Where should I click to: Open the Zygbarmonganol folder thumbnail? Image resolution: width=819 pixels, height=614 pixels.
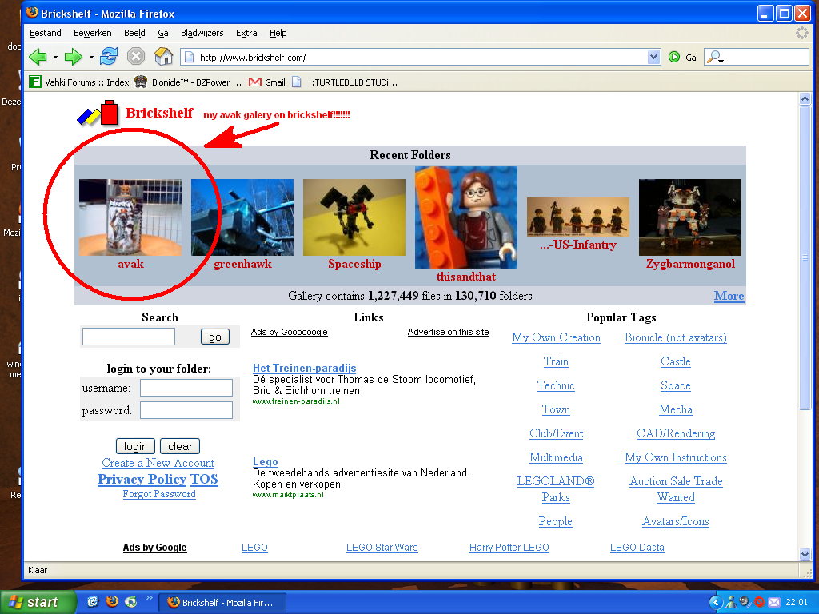(x=690, y=217)
